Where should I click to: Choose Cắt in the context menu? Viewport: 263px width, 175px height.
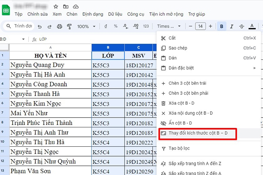tap(209, 38)
